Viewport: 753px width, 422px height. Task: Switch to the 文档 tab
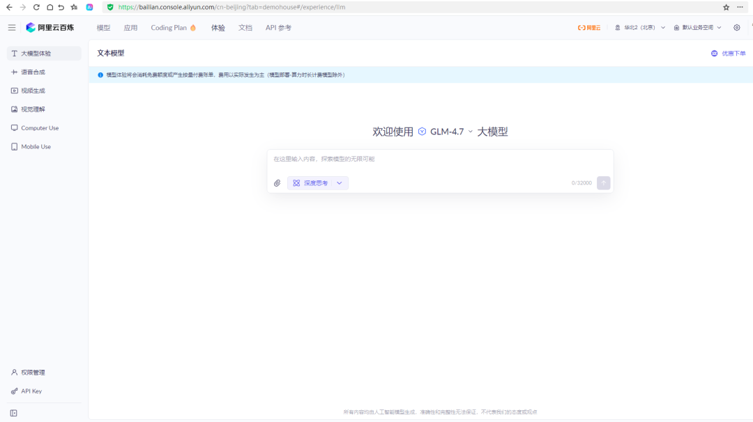244,27
